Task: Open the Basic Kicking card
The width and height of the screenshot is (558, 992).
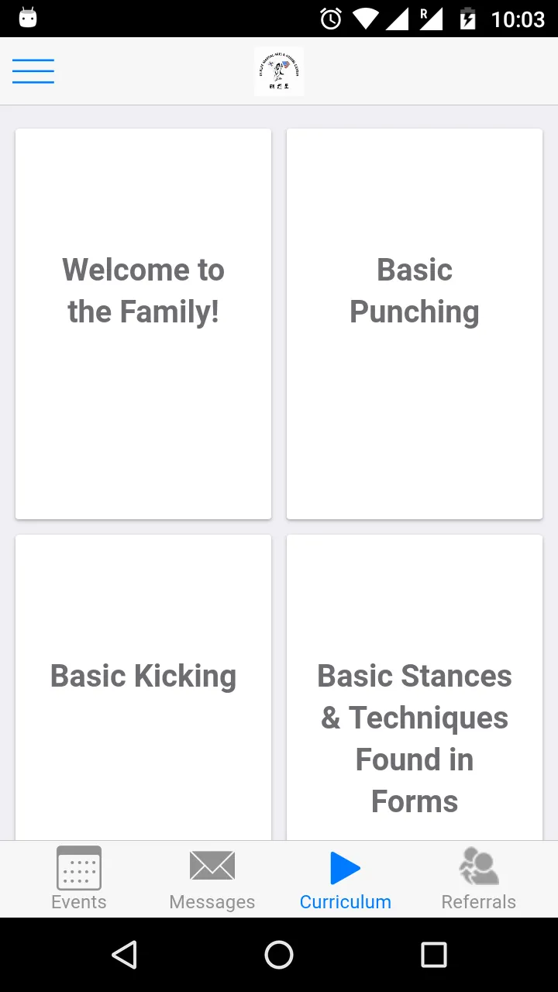Action: click(143, 687)
